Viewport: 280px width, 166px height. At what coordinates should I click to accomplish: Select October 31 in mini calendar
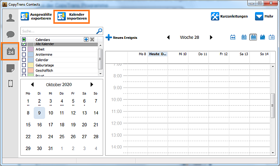[50, 148]
